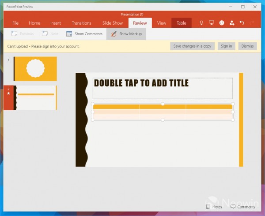Open the Table contextual tab
The width and height of the screenshot is (265, 216).
[182, 23]
